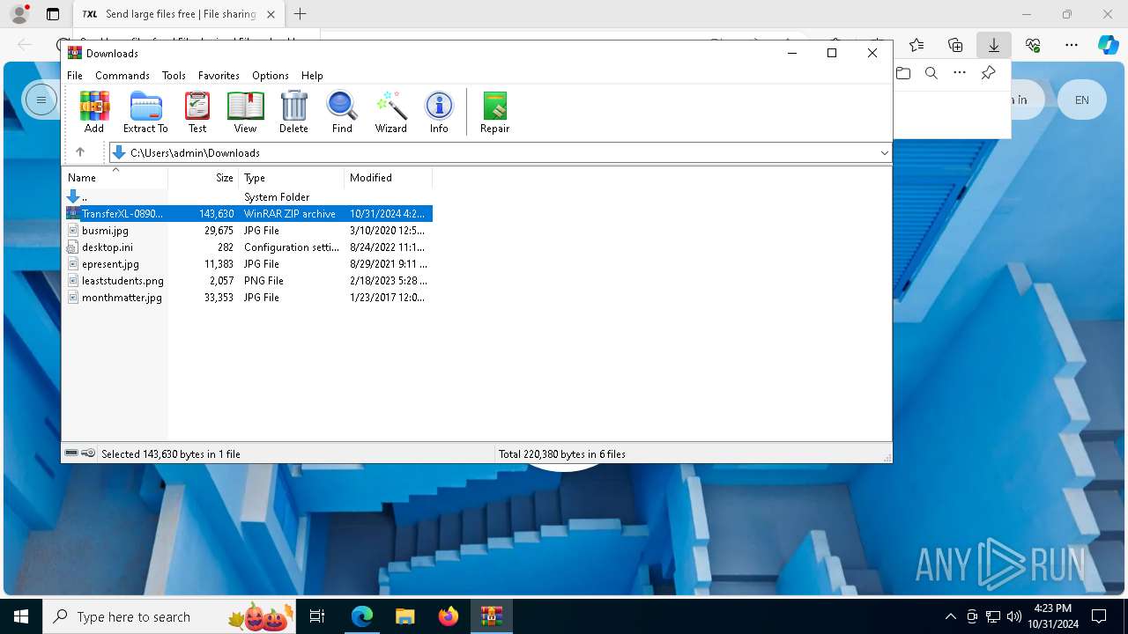The width and height of the screenshot is (1128, 634).
Task: Show hidden system tray icons
Action: [x=950, y=616]
